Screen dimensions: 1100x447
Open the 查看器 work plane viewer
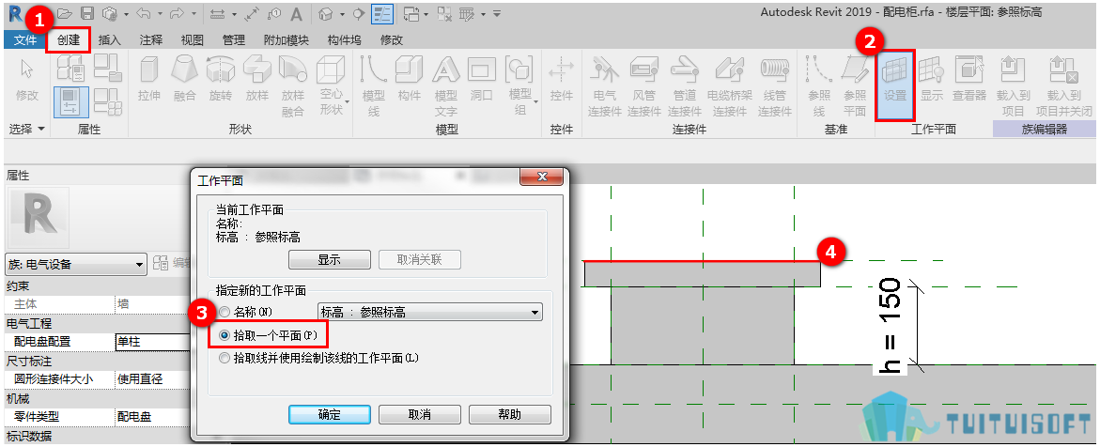point(968,79)
